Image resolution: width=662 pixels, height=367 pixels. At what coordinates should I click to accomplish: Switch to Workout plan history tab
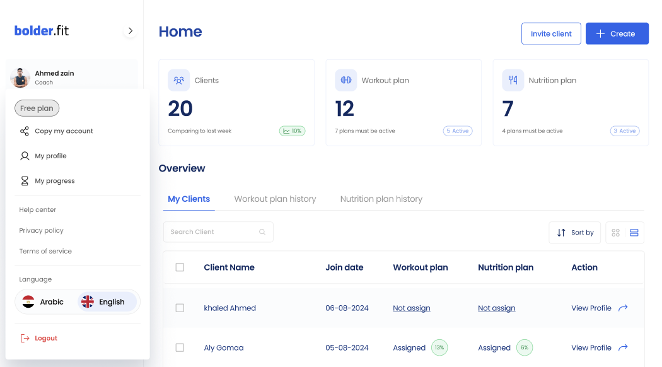(x=275, y=199)
